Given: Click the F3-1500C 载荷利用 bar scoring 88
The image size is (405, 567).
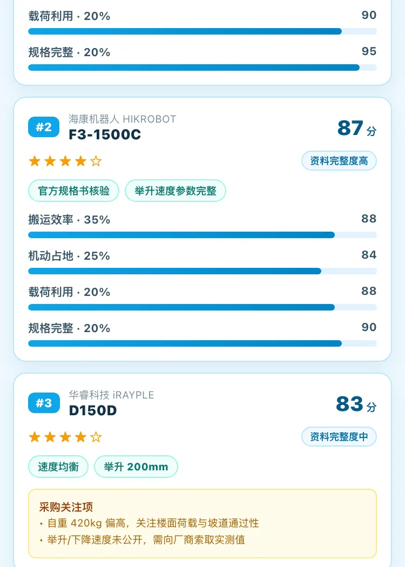Looking at the screenshot, I should [x=202, y=307].
